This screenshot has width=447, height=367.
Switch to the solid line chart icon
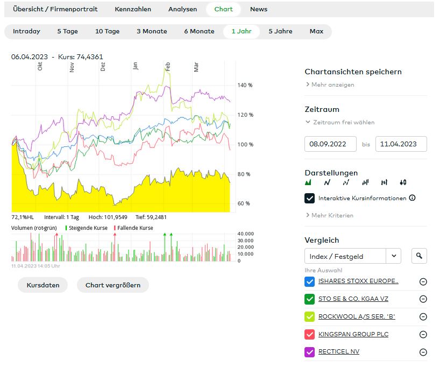click(327, 182)
